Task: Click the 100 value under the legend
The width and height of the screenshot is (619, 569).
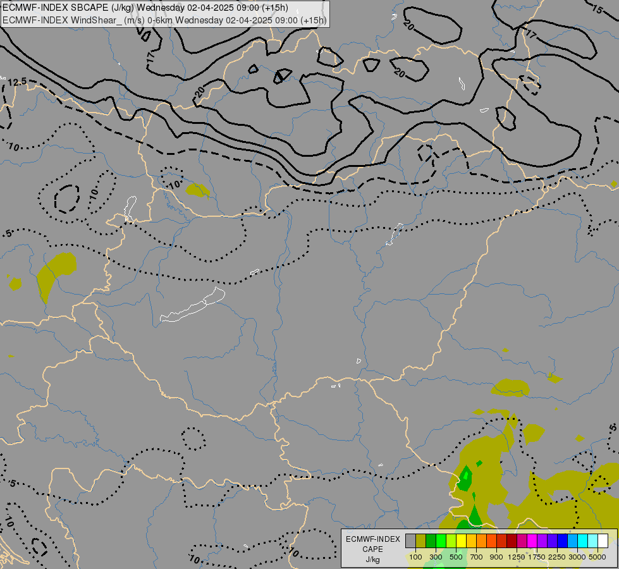Action: click(415, 557)
